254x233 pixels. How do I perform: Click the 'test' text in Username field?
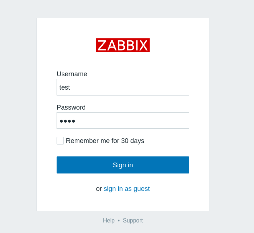click(x=65, y=87)
